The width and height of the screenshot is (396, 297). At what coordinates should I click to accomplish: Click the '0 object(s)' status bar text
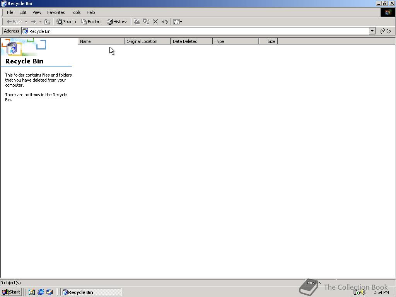tap(10, 283)
